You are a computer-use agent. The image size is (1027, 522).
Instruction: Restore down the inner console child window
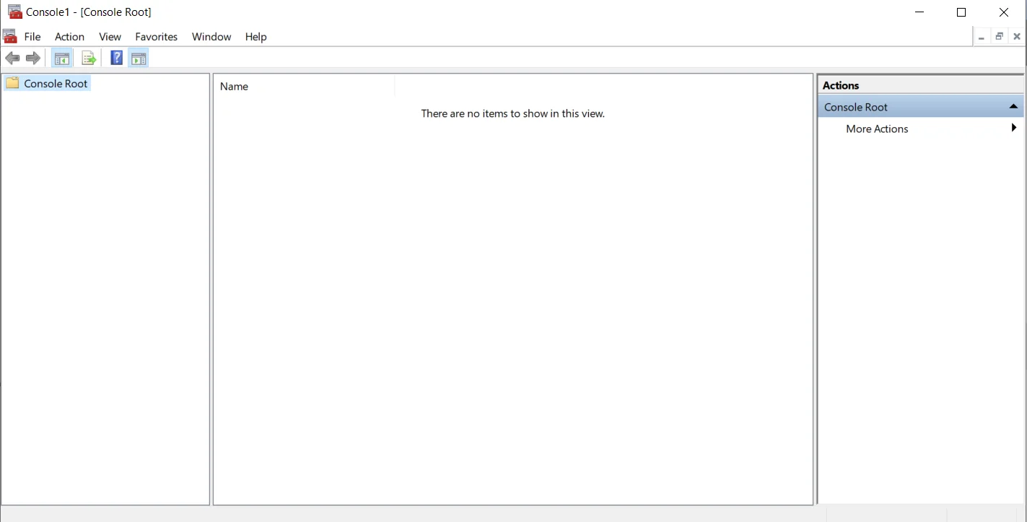pos(999,37)
